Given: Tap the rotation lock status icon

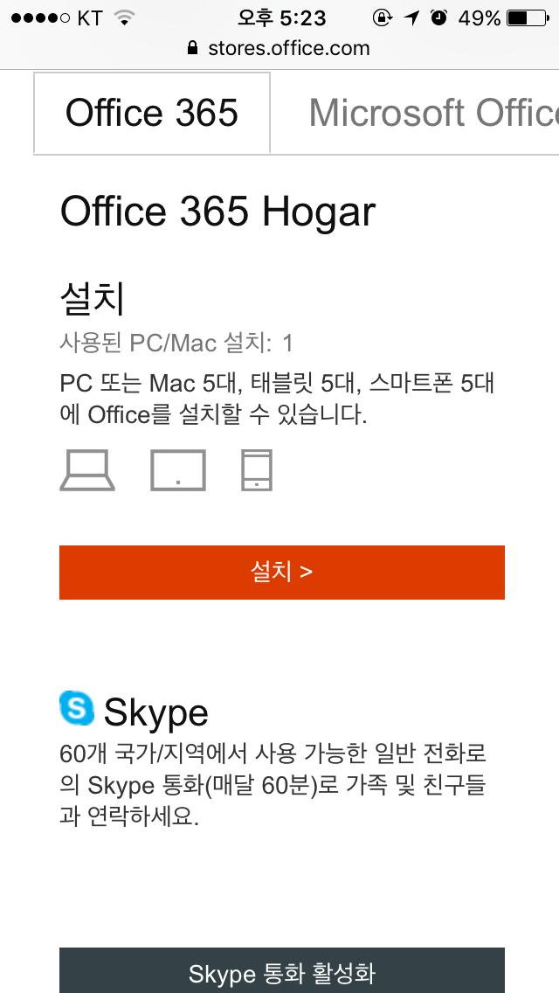Looking at the screenshot, I should [x=382, y=17].
